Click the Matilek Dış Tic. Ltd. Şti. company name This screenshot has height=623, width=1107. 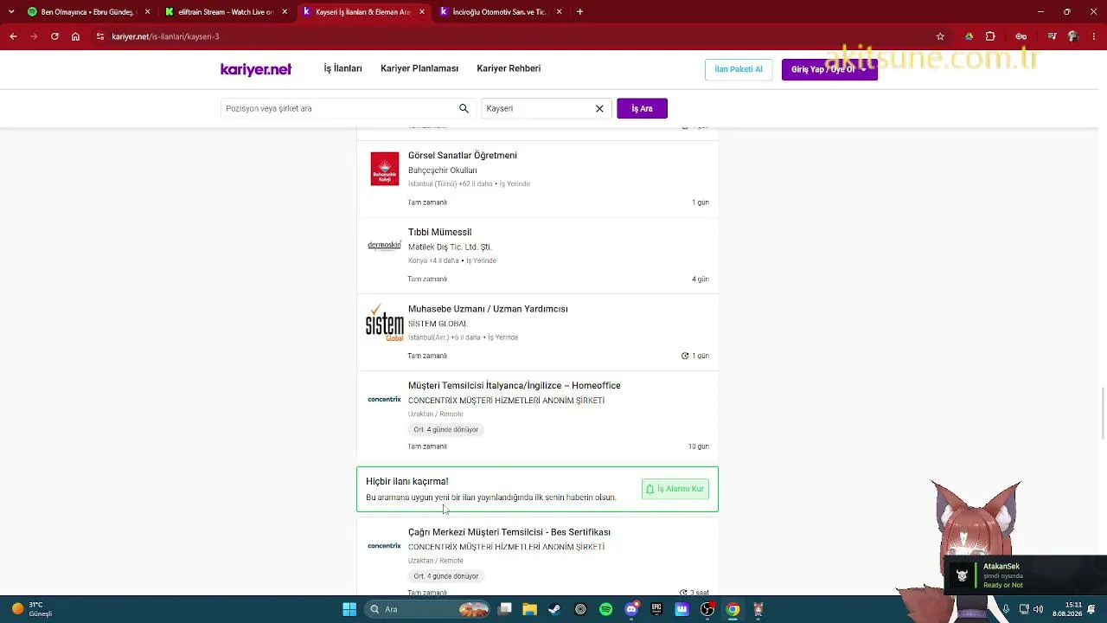click(x=450, y=247)
